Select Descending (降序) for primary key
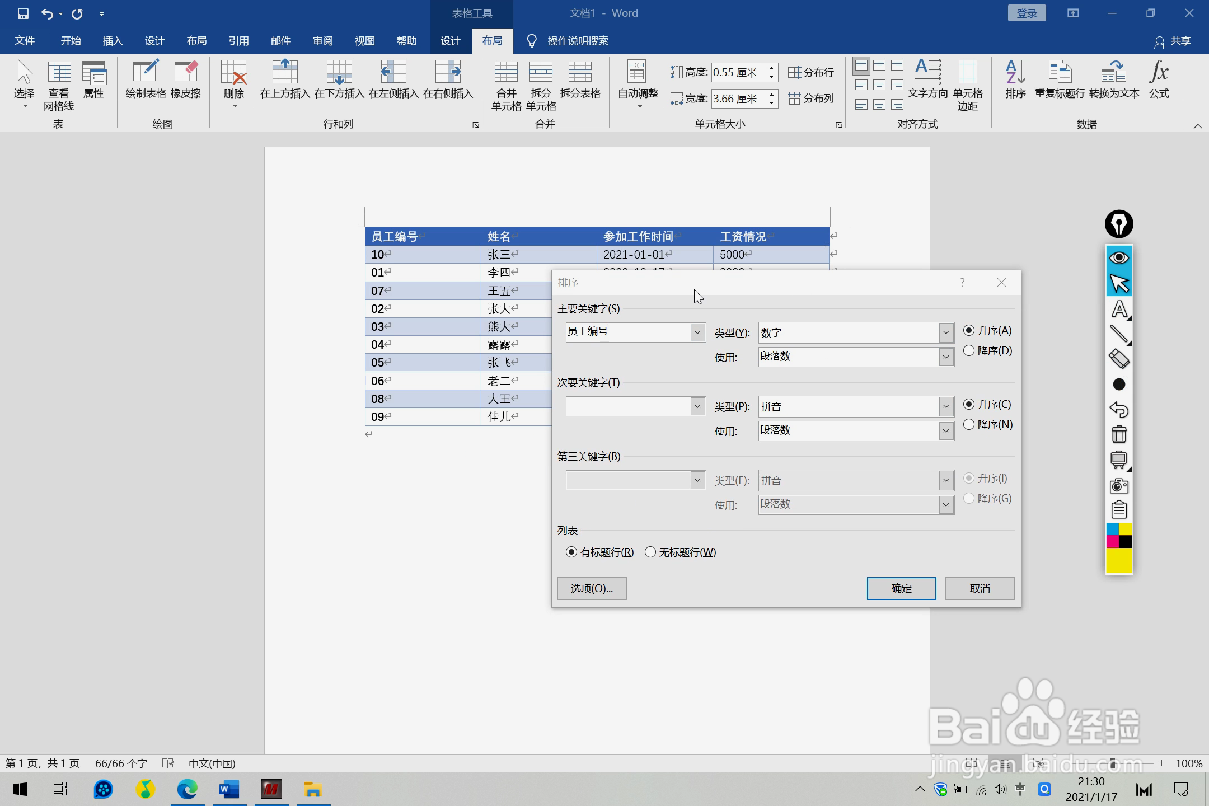The width and height of the screenshot is (1209, 806). click(969, 351)
